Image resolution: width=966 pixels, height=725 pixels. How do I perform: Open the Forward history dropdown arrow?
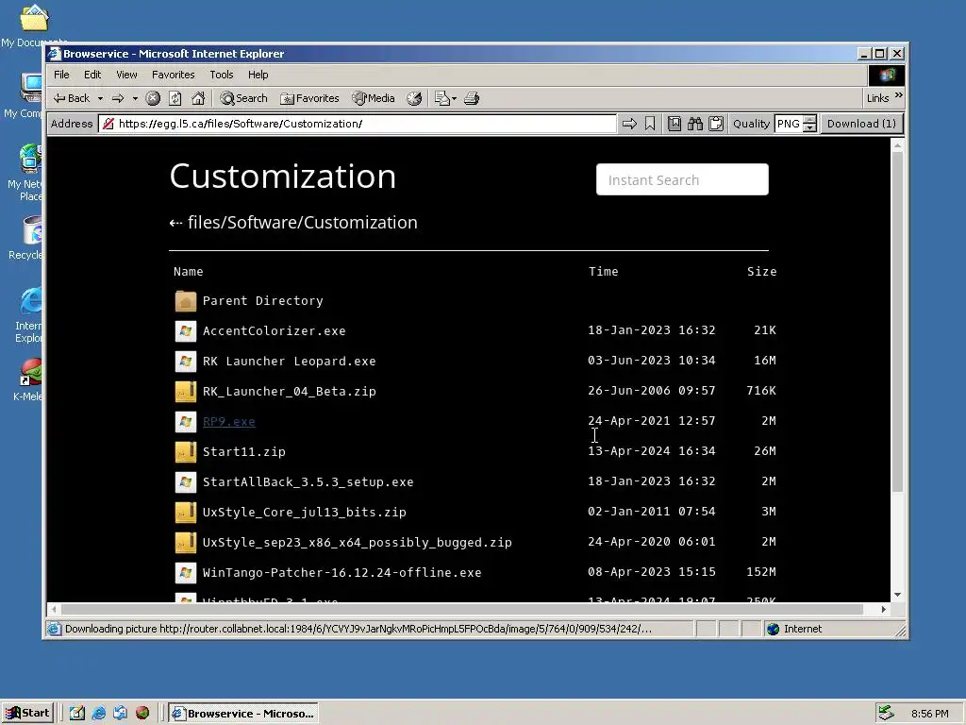[x=134, y=98]
